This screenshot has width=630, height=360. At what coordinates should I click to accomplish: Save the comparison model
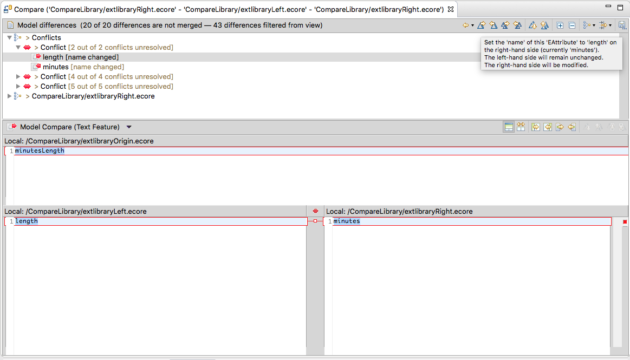tap(622, 25)
